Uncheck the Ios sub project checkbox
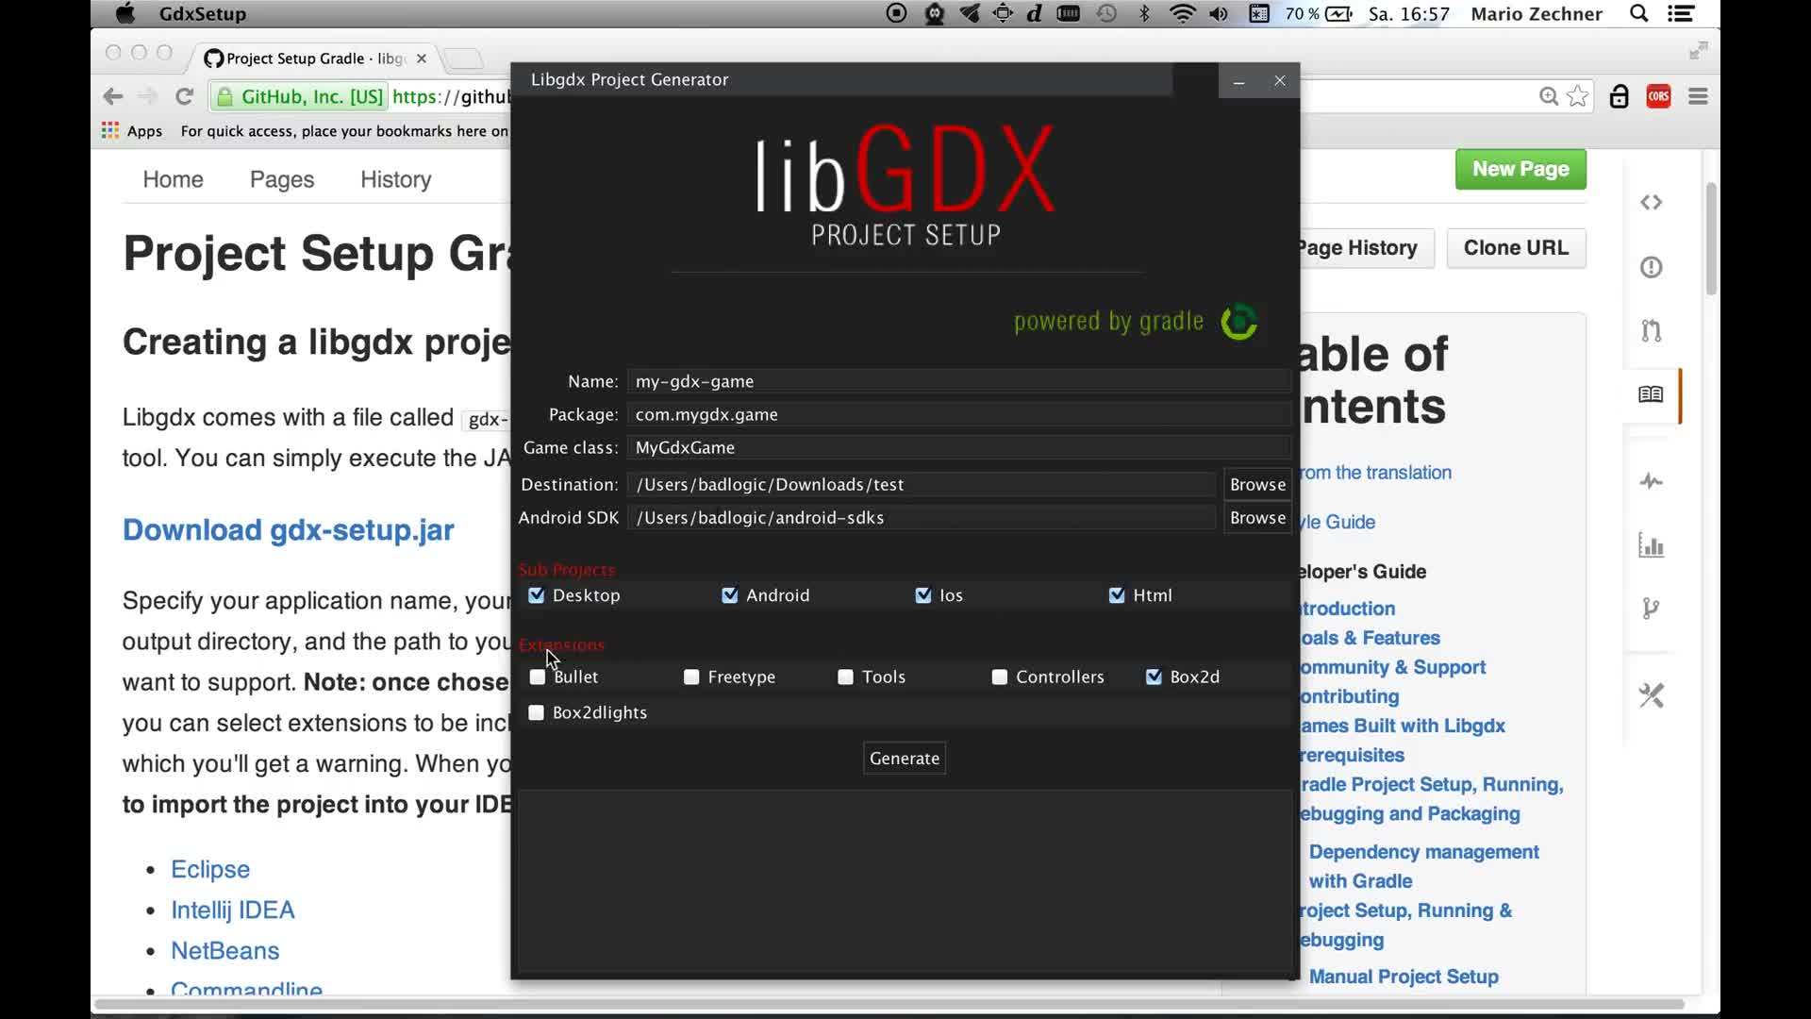The height and width of the screenshot is (1019, 1811). pyautogui.click(x=923, y=595)
